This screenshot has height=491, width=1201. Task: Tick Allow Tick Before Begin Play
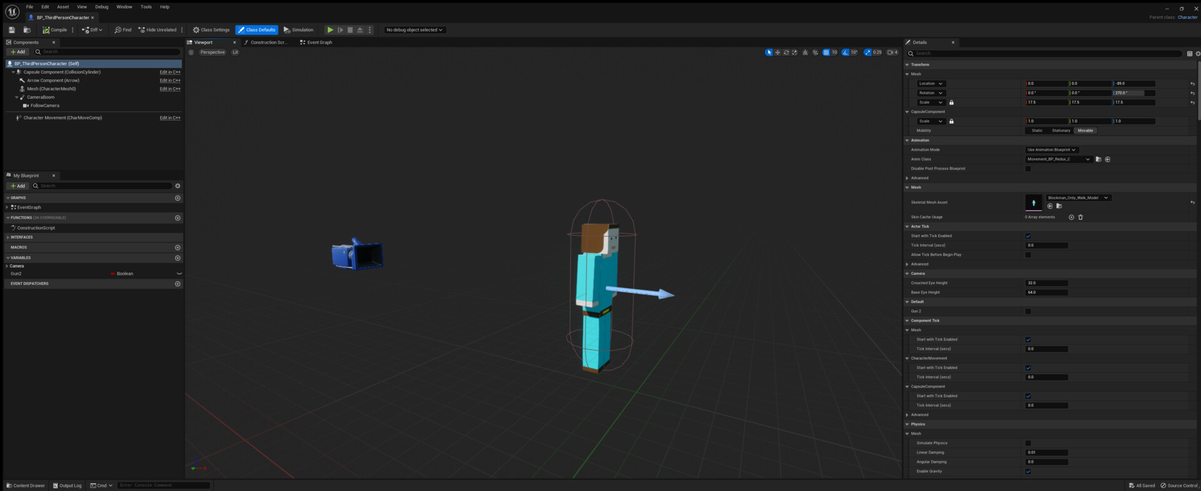coord(1028,255)
